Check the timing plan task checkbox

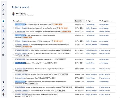13,32
